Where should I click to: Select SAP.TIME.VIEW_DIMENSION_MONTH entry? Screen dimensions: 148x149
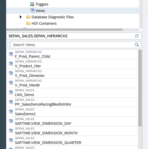72,131
